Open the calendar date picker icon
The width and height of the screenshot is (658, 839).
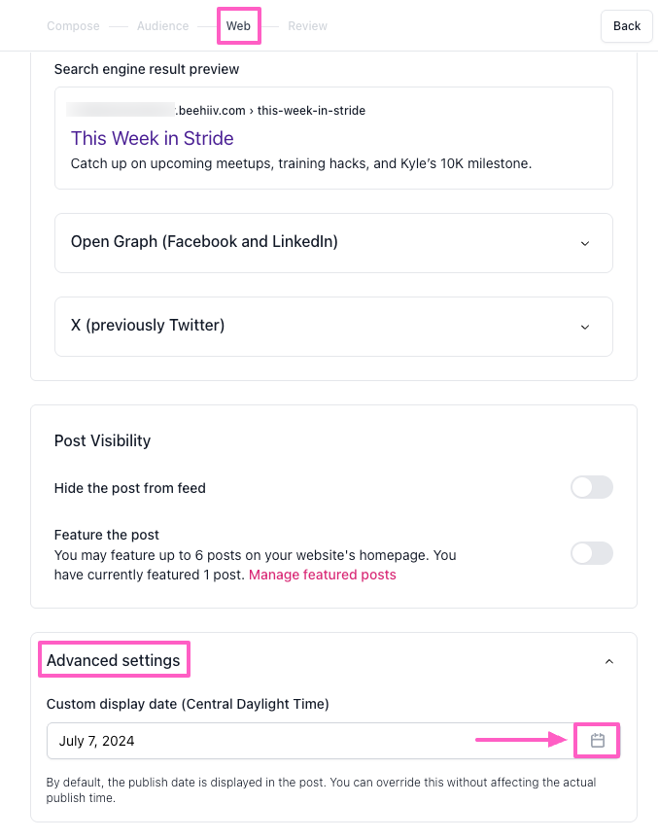click(598, 741)
